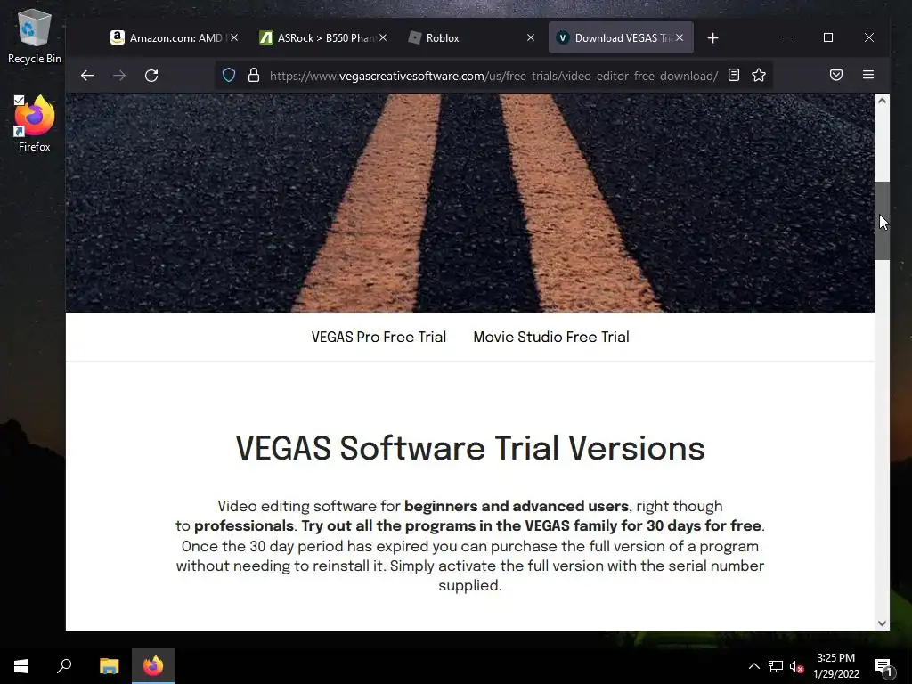912x684 pixels.
Task: Click the muted volume tray icon
Action: coord(796,666)
